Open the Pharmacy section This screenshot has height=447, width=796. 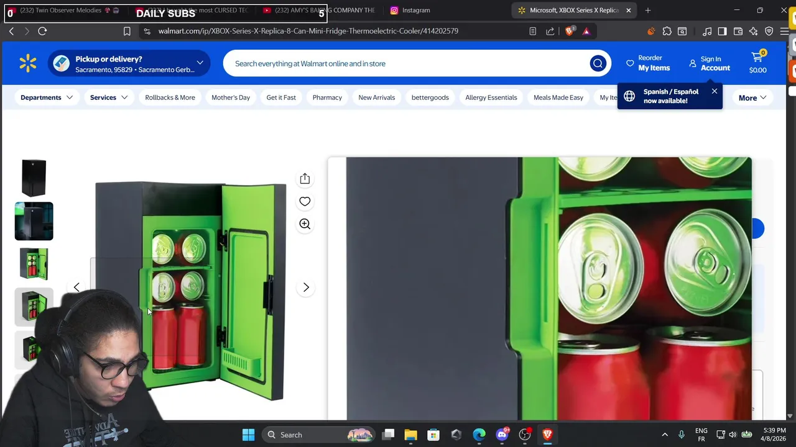point(327,97)
